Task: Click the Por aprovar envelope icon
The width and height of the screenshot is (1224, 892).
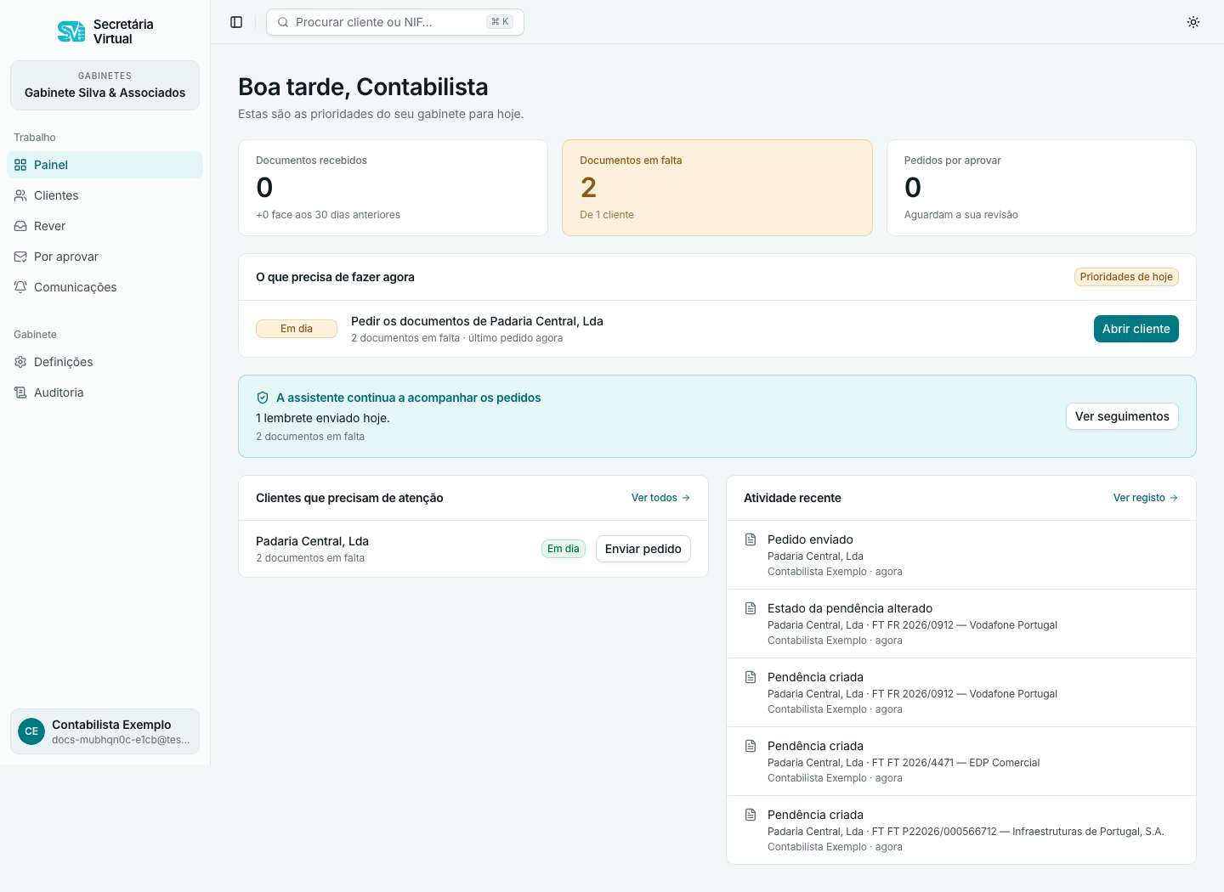Action: coord(20,257)
